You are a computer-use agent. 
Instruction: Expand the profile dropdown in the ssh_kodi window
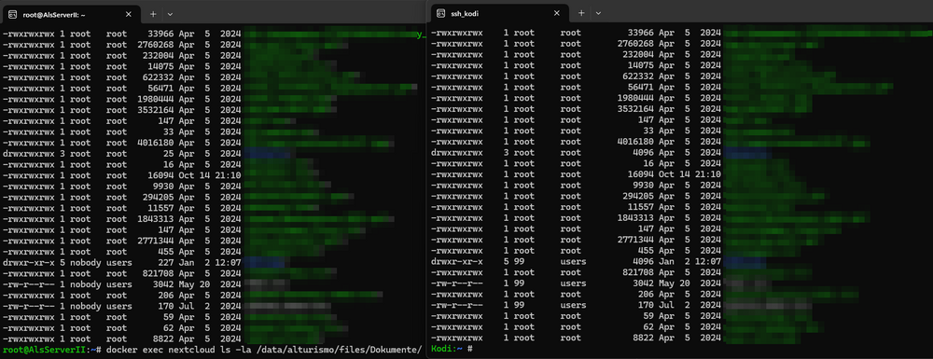coord(598,13)
